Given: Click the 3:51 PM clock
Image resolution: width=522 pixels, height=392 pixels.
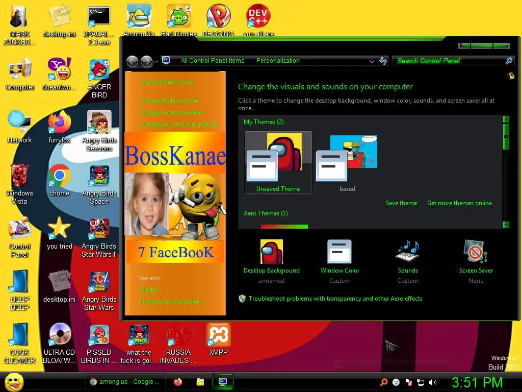Looking at the screenshot, I should tap(477, 382).
